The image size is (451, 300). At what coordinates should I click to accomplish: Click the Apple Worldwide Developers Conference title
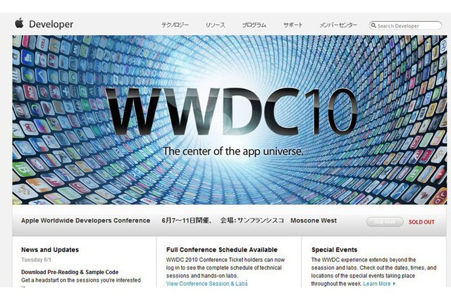point(86,220)
